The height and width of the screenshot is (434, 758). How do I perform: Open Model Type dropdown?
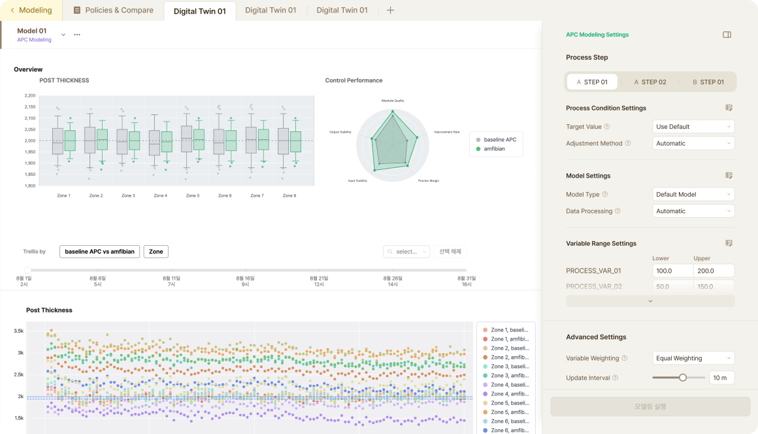(693, 194)
